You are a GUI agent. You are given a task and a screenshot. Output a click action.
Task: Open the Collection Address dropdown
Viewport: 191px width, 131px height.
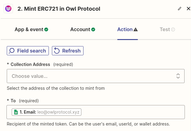(x=92, y=76)
